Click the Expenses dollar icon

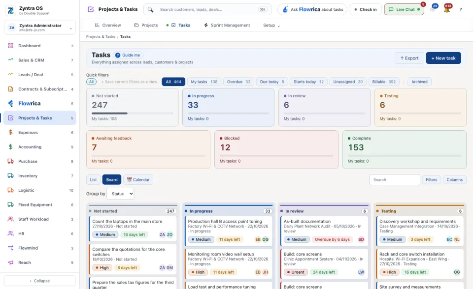tap(10, 133)
